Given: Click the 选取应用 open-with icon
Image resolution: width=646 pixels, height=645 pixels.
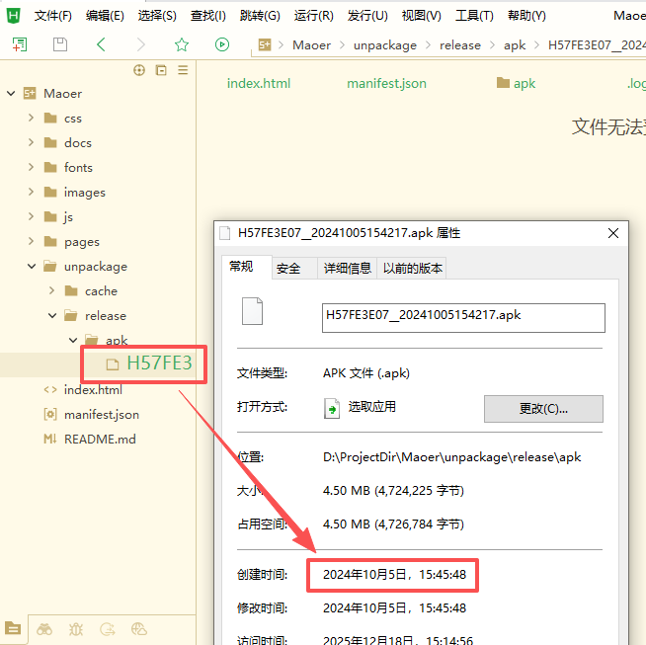Looking at the screenshot, I should (x=332, y=408).
